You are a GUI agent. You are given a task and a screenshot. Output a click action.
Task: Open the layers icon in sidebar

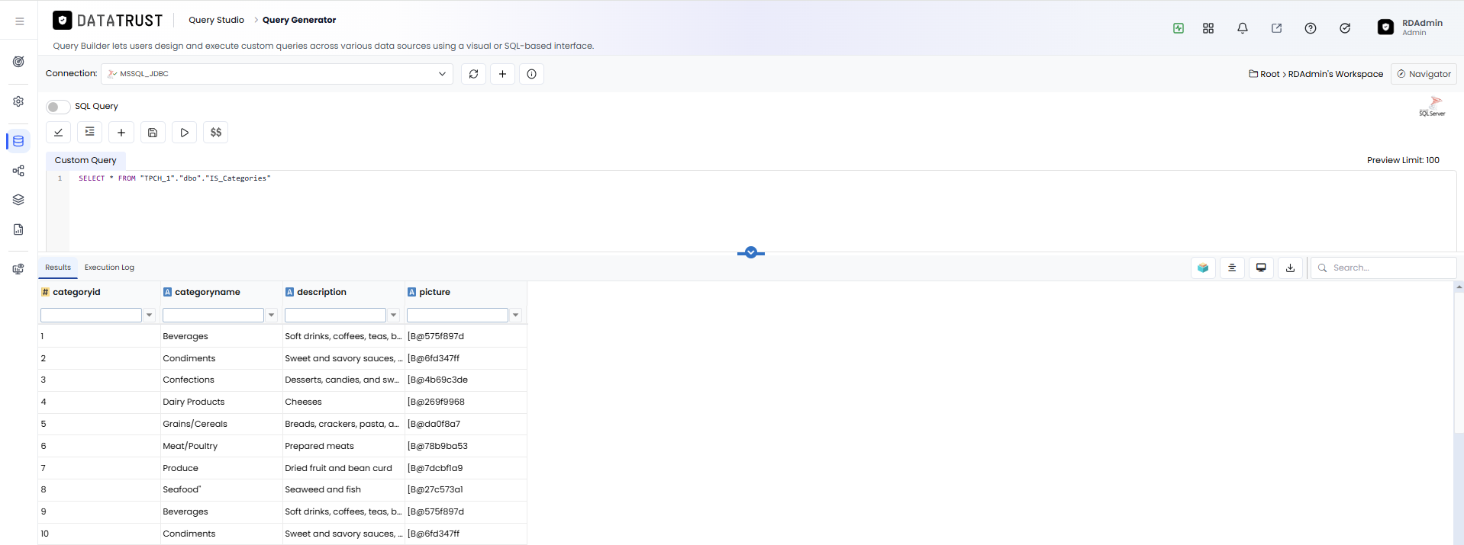(18, 200)
